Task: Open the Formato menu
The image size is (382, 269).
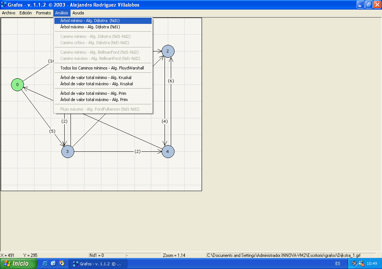Action: [x=43, y=13]
